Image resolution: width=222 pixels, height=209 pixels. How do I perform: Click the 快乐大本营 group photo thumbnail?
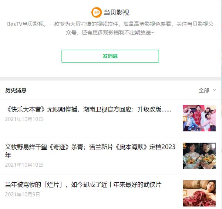(199, 118)
